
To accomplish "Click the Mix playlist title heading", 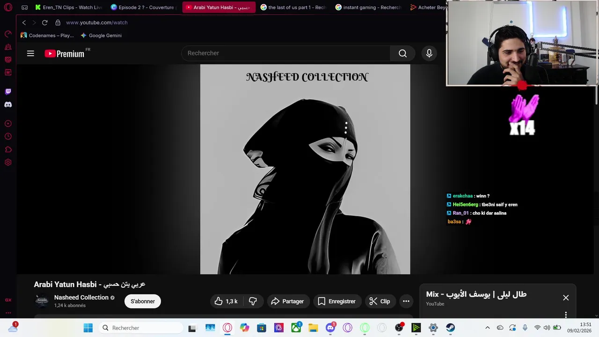I will point(476,294).
